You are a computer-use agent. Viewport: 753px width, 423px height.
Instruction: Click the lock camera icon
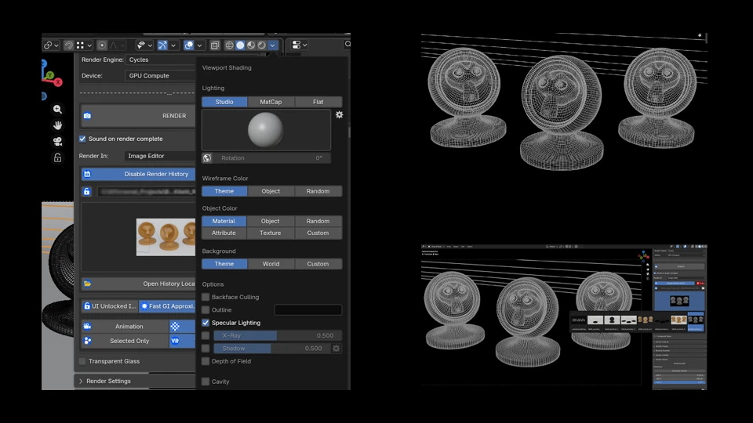pyautogui.click(x=57, y=157)
